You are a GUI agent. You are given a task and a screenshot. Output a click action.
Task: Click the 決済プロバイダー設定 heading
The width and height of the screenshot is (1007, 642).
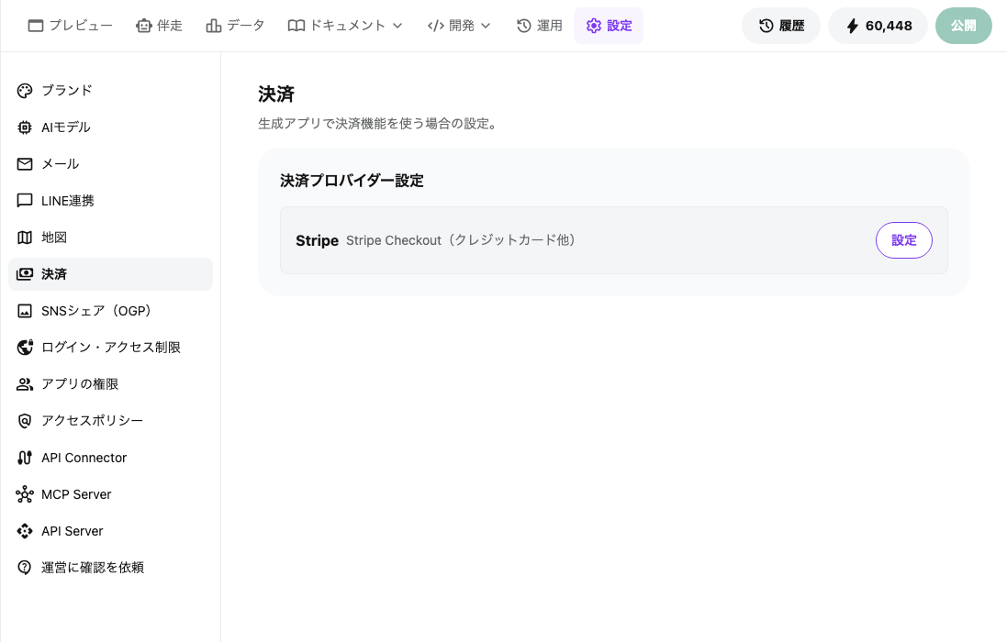pyautogui.click(x=352, y=181)
